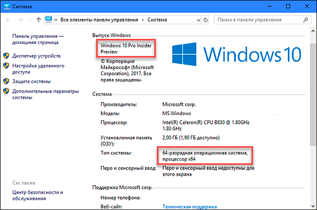
Task: Click the 'Перо и сенсорный ввод недоступны' value
Action: pyautogui.click(x=208, y=171)
